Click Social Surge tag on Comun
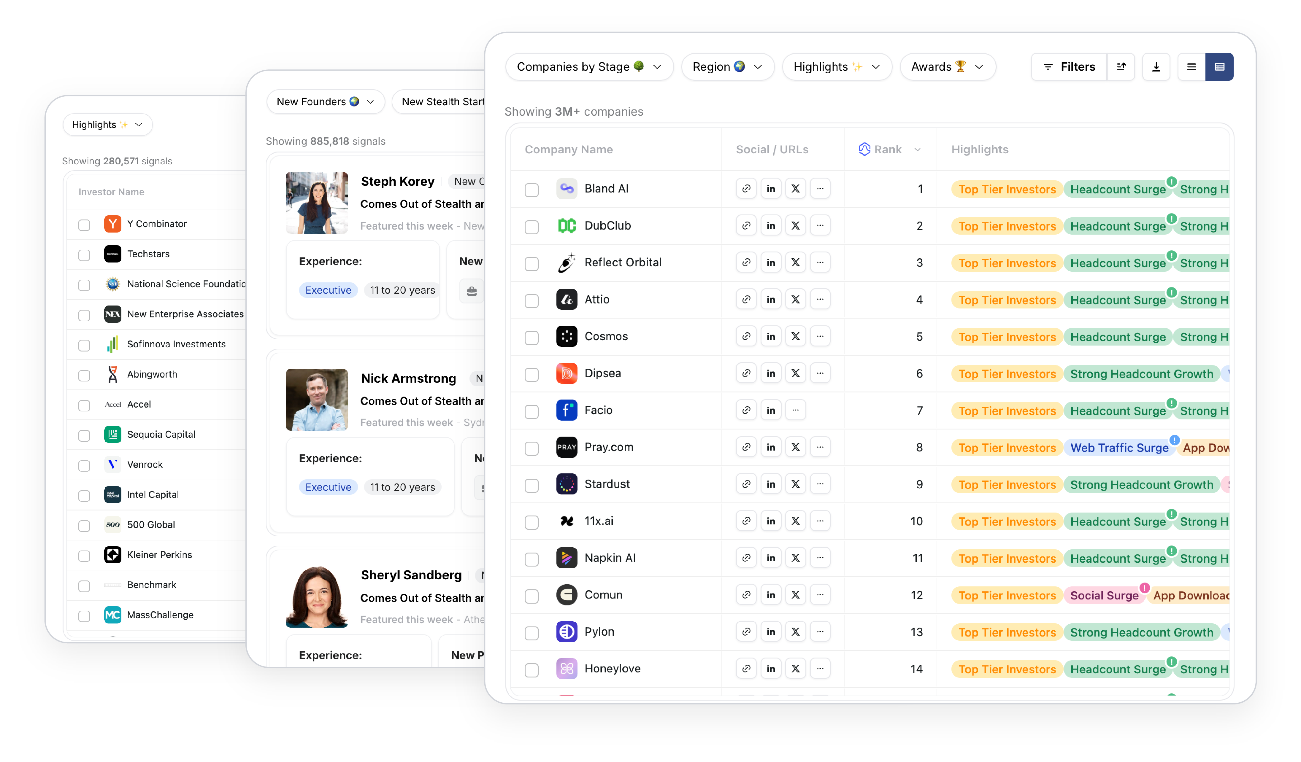Viewport: 1301px width, 762px height. tap(1104, 595)
